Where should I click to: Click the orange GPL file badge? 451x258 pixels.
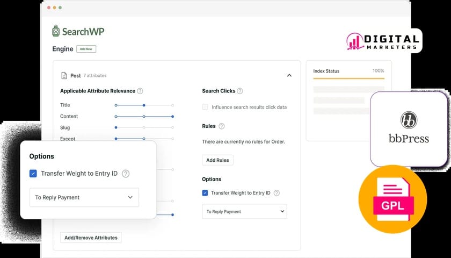392,199
